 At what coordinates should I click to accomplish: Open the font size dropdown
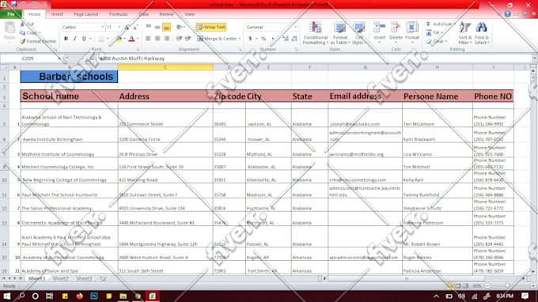point(119,27)
